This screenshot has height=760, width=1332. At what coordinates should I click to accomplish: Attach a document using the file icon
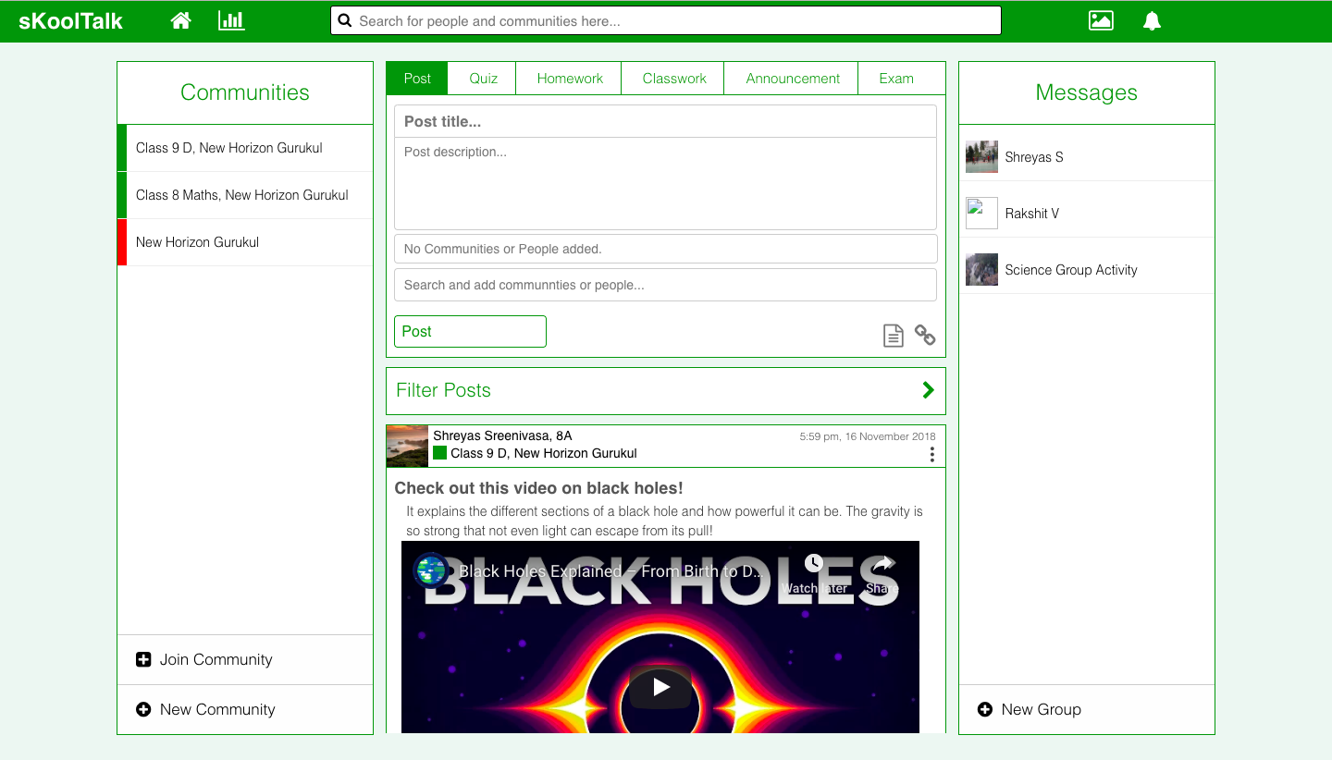[893, 336]
